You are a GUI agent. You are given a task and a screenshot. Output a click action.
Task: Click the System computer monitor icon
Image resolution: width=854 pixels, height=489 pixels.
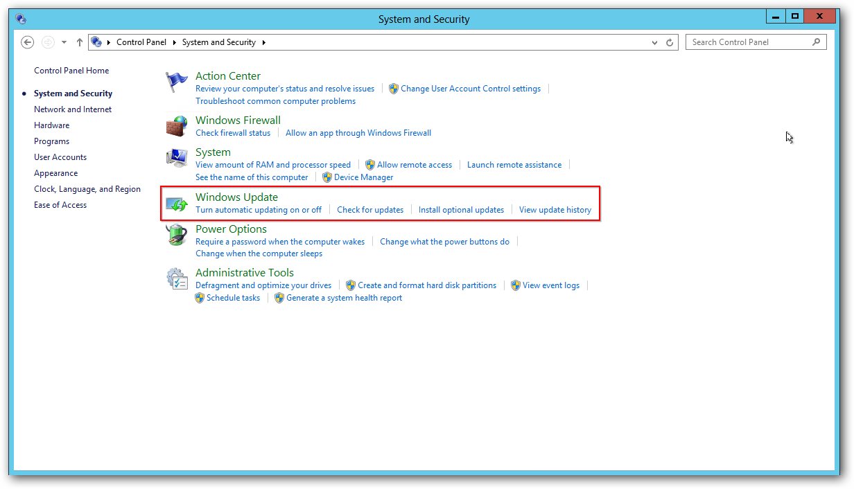177,158
